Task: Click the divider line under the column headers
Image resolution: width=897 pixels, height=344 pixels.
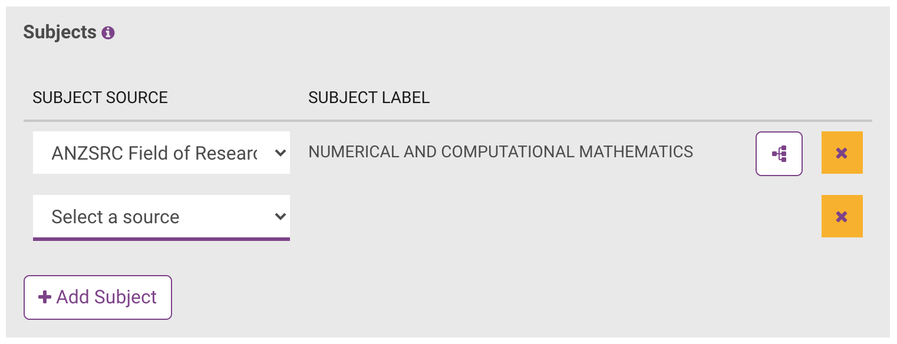Action: click(448, 121)
